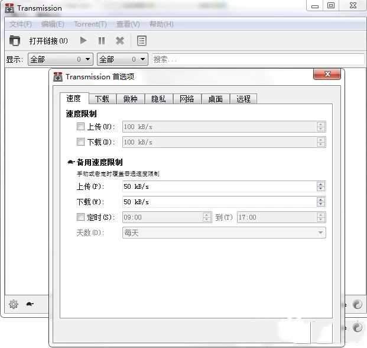Click the 搜索 search field
The image size is (367, 348).
(258, 59)
